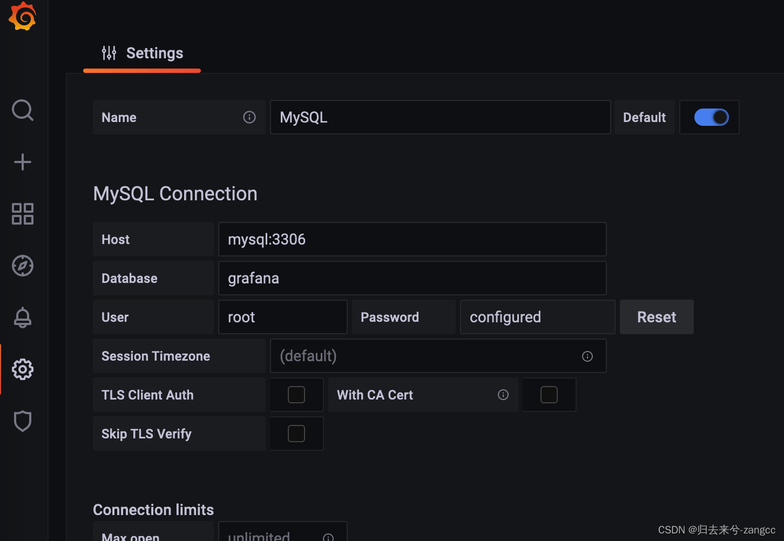Click the Max open info icon
This screenshot has width=784, height=541.
click(328, 537)
